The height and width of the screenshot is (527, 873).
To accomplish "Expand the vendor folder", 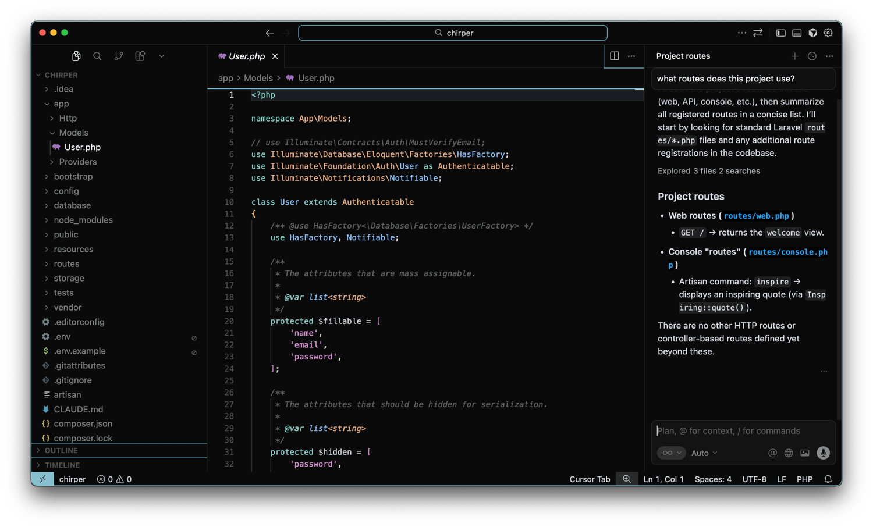I will tap(119, 307).
